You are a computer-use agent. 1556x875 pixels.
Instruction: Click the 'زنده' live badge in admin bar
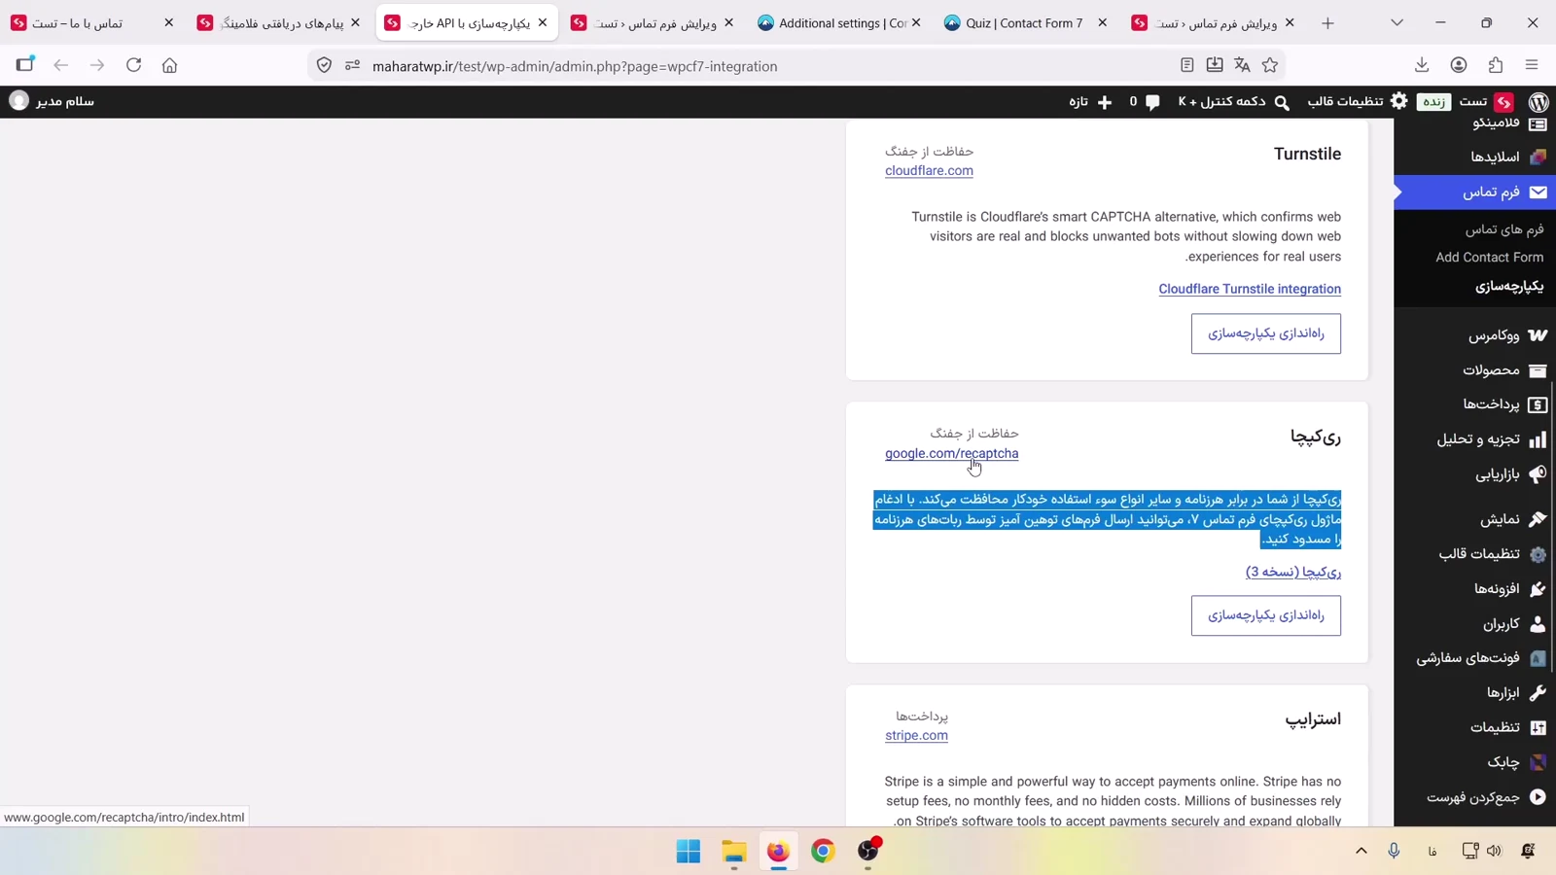1433,102
